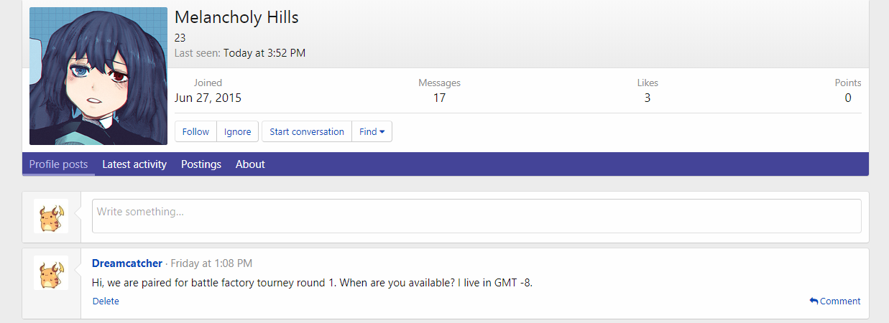Open the Dreamcatcher username link
Viewport: 889px width, 323px height.
(127, 263)
